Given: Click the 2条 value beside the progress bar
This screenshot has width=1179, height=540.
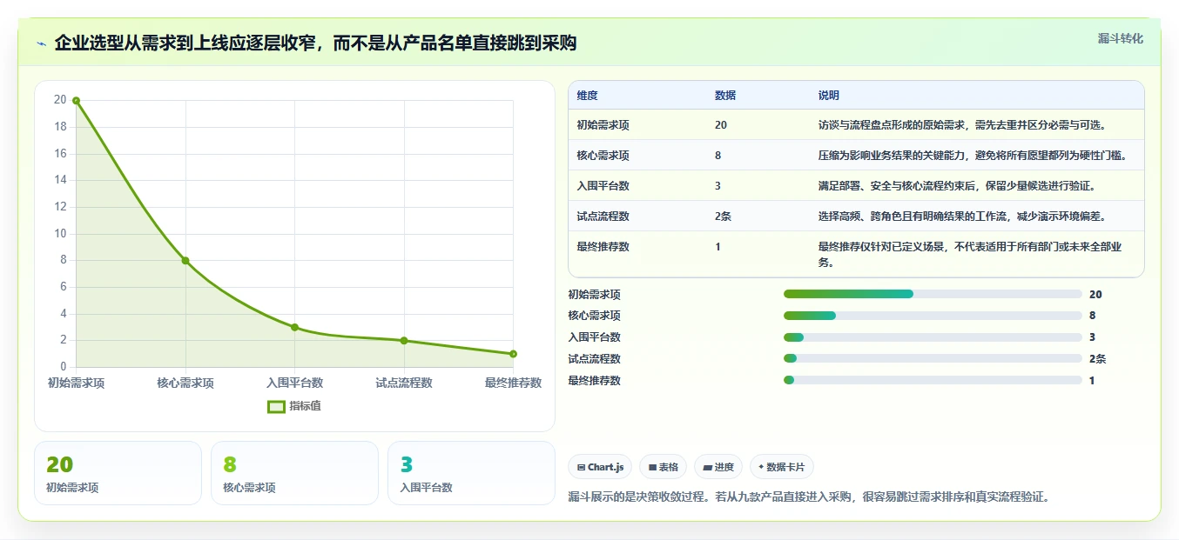Looking at the screenshot, I should coord(1097,358).
